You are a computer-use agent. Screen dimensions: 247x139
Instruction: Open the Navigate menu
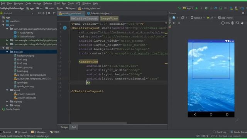pyautogui.click(x=19, y=3)
